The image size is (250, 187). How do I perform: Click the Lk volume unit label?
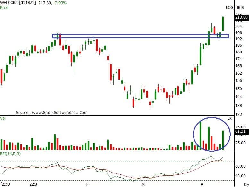(x=229, y=119)
